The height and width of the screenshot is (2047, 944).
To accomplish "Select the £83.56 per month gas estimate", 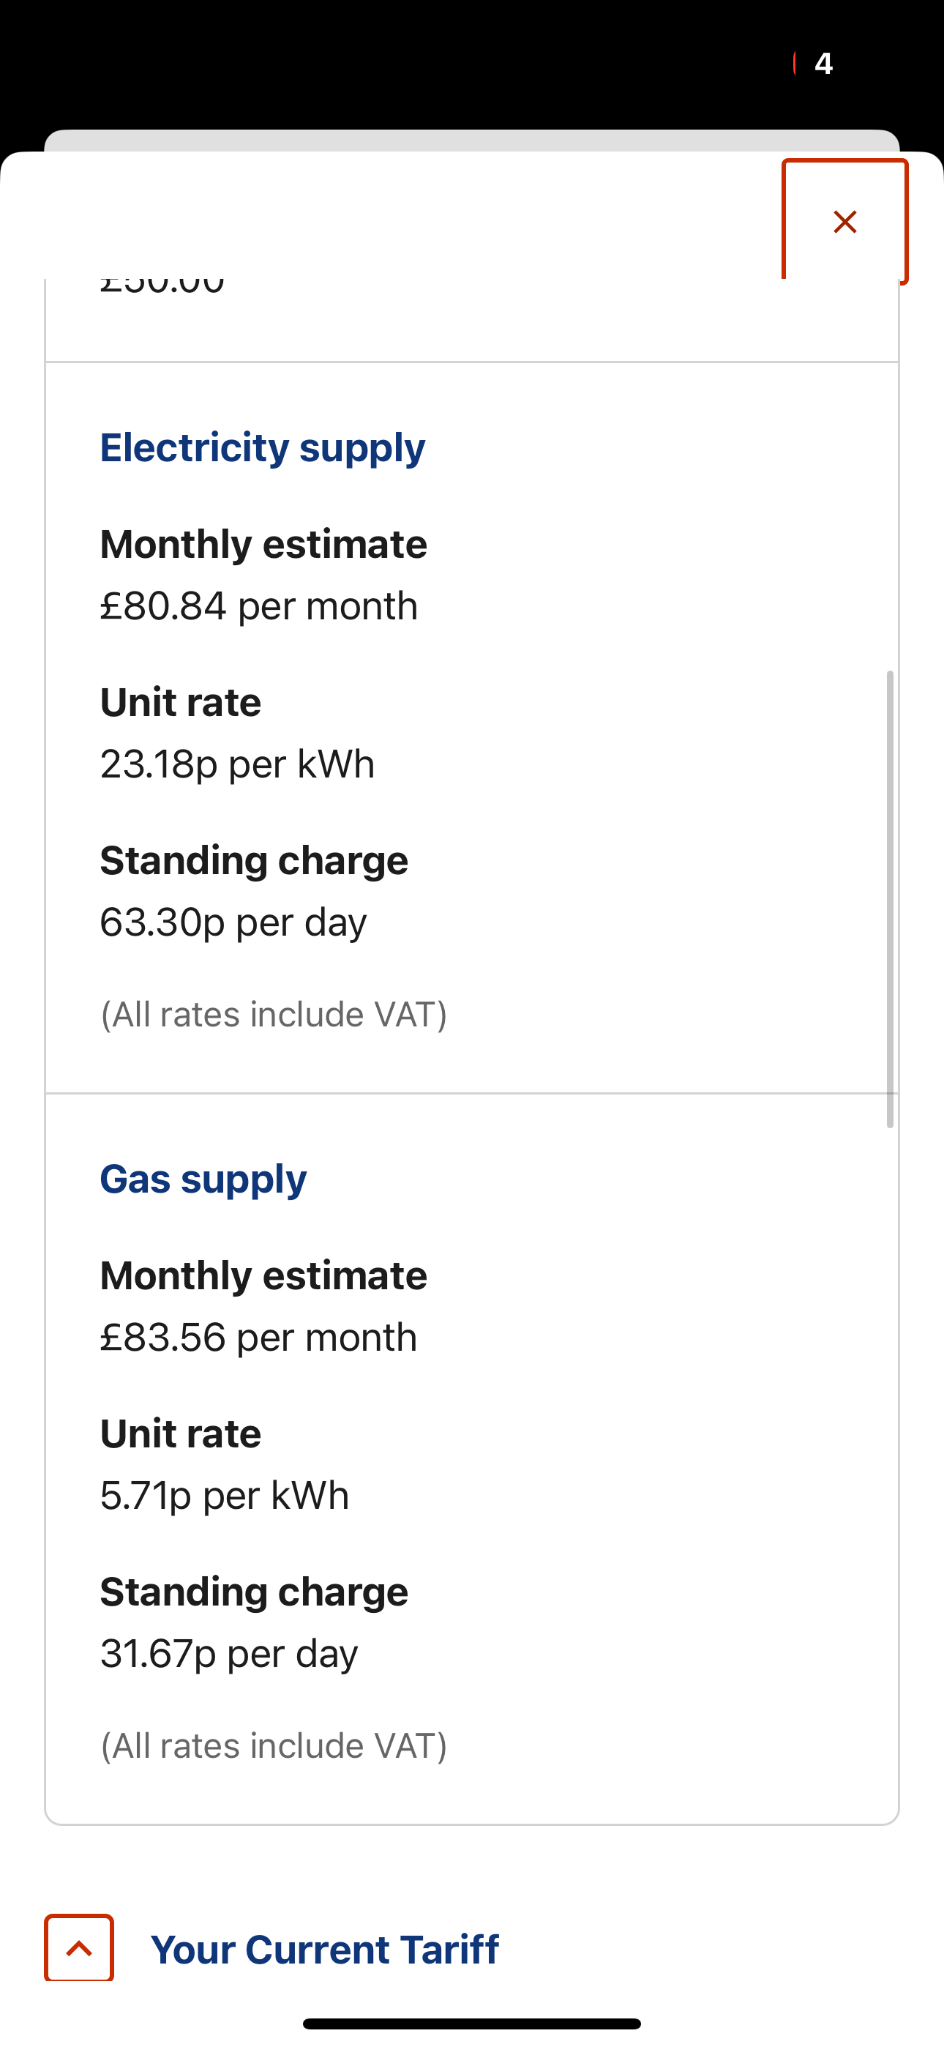I will point(258,1338).
